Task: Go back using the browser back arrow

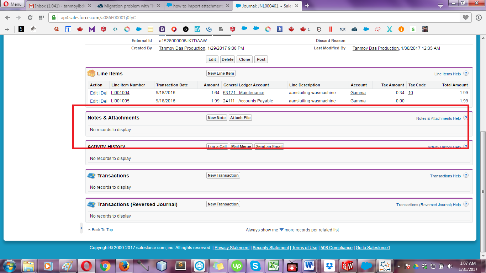Action: click(7, 17)
